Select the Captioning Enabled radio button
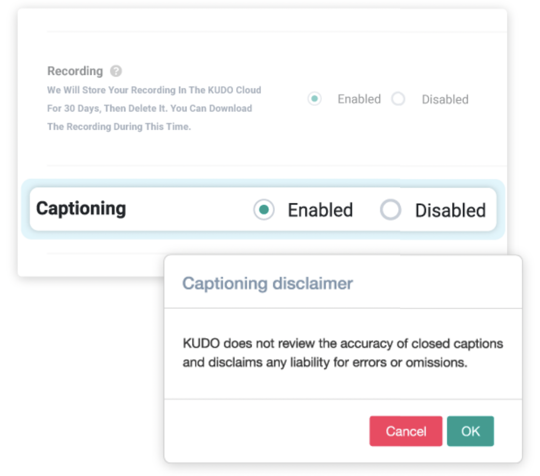 click(264, 210)
